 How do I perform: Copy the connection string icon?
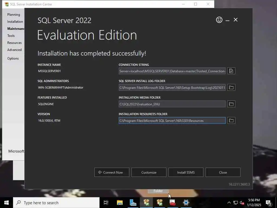[231, 71]
